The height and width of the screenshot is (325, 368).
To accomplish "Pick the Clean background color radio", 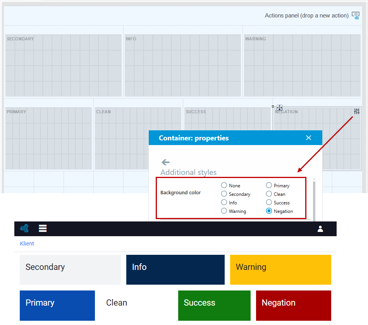I will (x=269, y=194).
